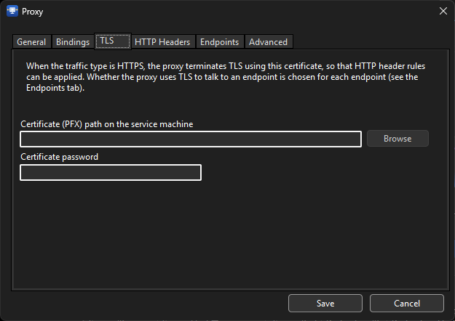The width and height of the screenshot is (455, 321).
Task: Click the TLS description paragraph text
Action: tap(226, 77)
